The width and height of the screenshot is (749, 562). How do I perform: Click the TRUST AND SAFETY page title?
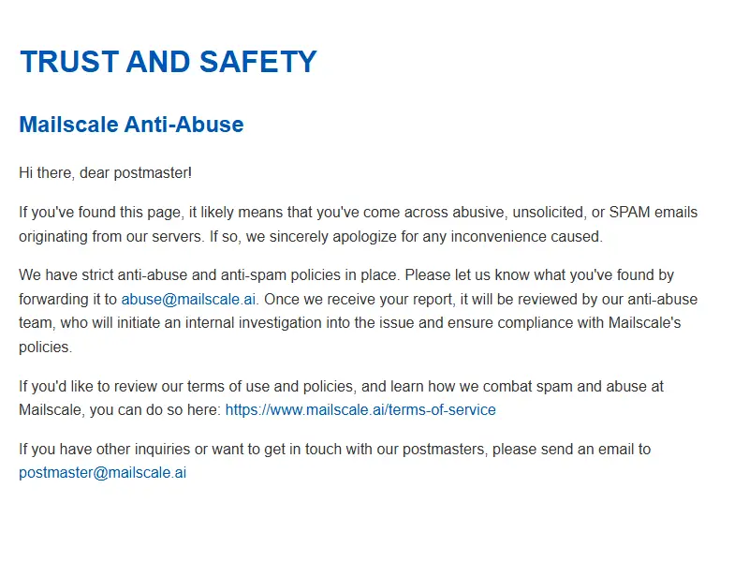tap(168, 62)
